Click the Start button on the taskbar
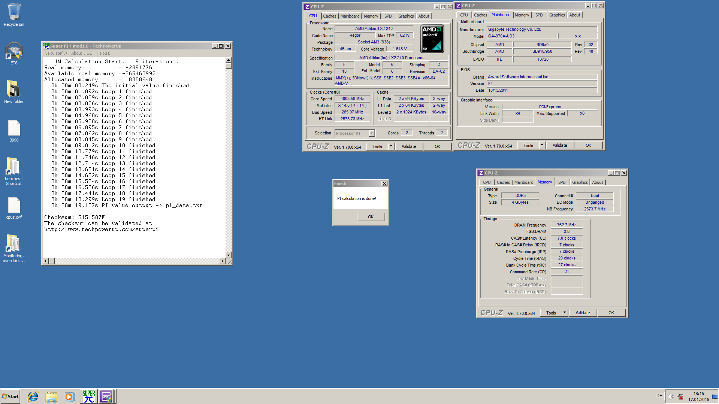 [x=10, y=396]
